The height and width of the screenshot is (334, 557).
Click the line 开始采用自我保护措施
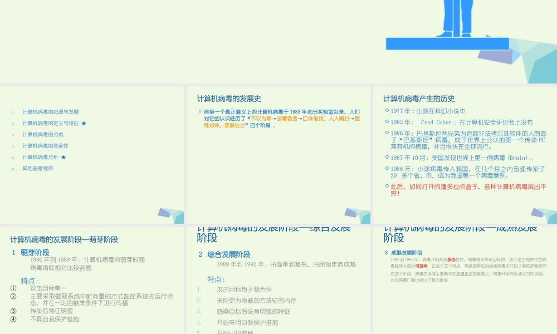click(x=247, y=322)
